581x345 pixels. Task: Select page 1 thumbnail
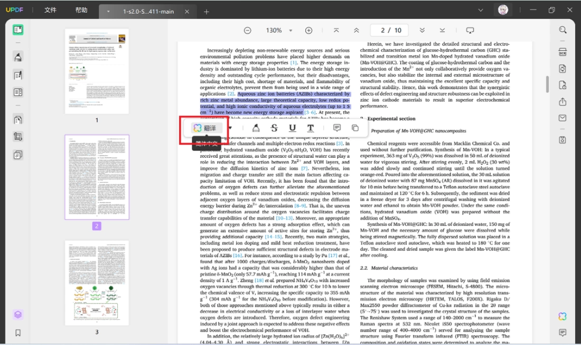click(x=97, y=71)
